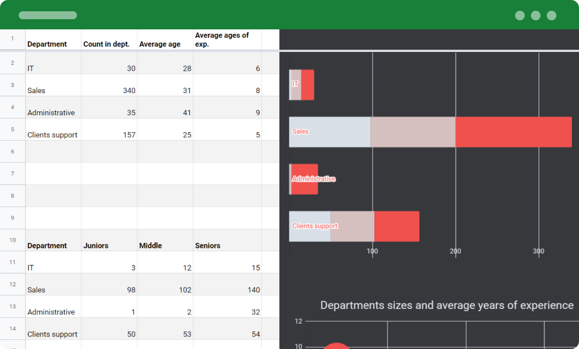The width and height of the screenshot is (579, 349).
Task: Click the middle window dot in title bar
Action: pos(536,15)
